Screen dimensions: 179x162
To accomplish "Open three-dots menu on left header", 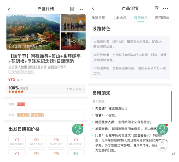I will (x=81, y=9).
